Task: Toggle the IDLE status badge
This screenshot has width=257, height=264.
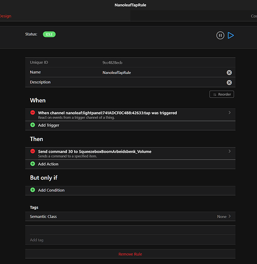Action: pyautogui.click(x=49, y=34)
